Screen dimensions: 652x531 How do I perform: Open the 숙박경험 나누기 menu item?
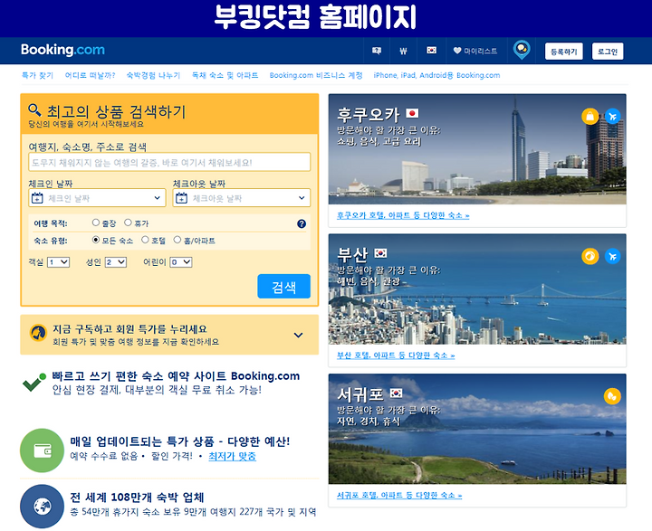coord(153,75)
